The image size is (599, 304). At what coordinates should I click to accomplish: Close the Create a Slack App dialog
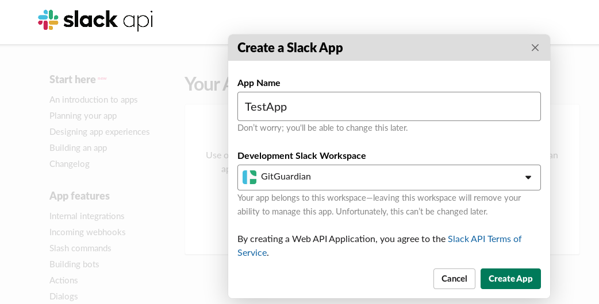coord(535,48)
